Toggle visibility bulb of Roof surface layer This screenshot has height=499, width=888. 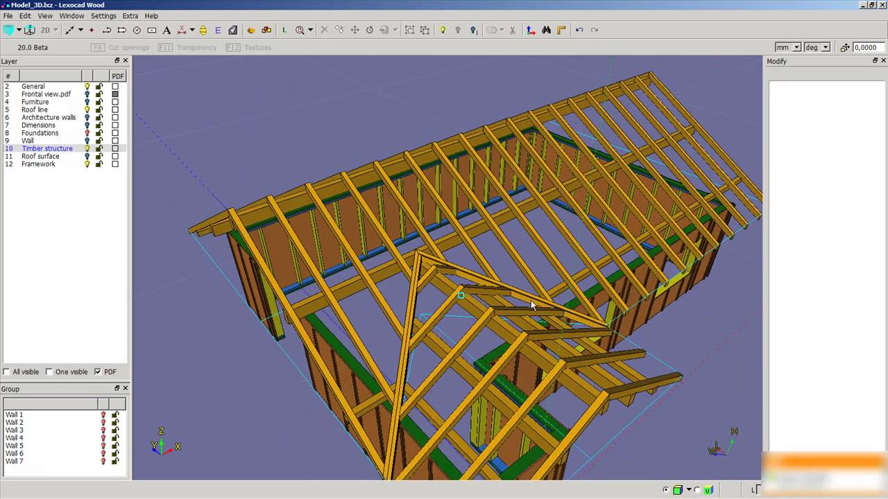point(87,157)
